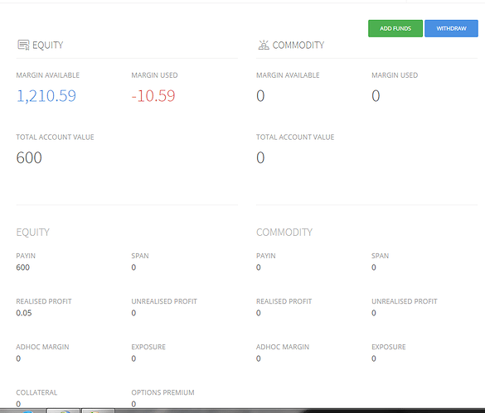This screenshot has height=413, width=485.
Task: Click the Commodity margin available value
Action: pos(260,96)
